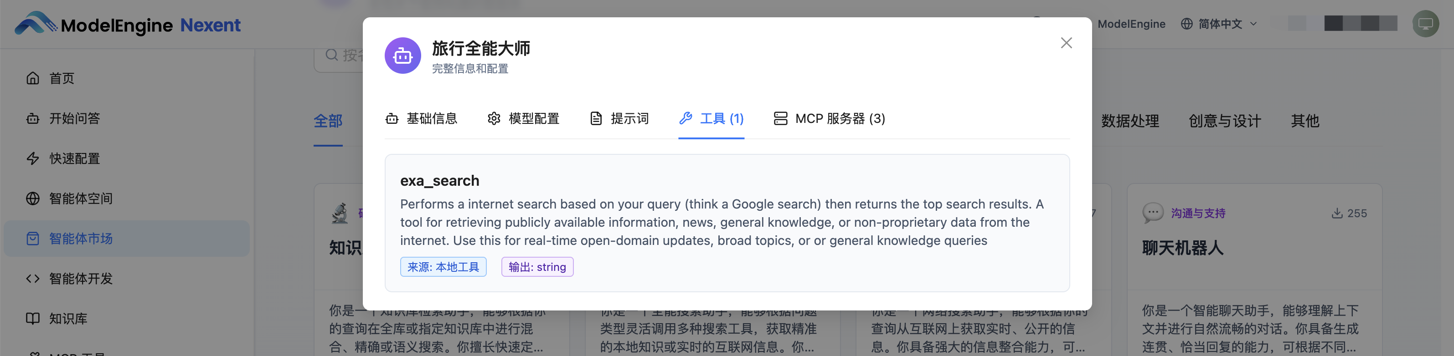Screen dimensions: 1454x356
Task: Open the 模型配置 tab
Action: pos(523,118)
